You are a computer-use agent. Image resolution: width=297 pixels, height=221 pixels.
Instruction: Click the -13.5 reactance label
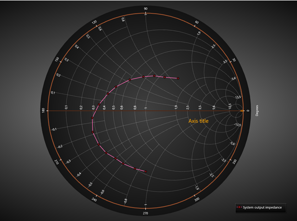[x=237, y=125]
